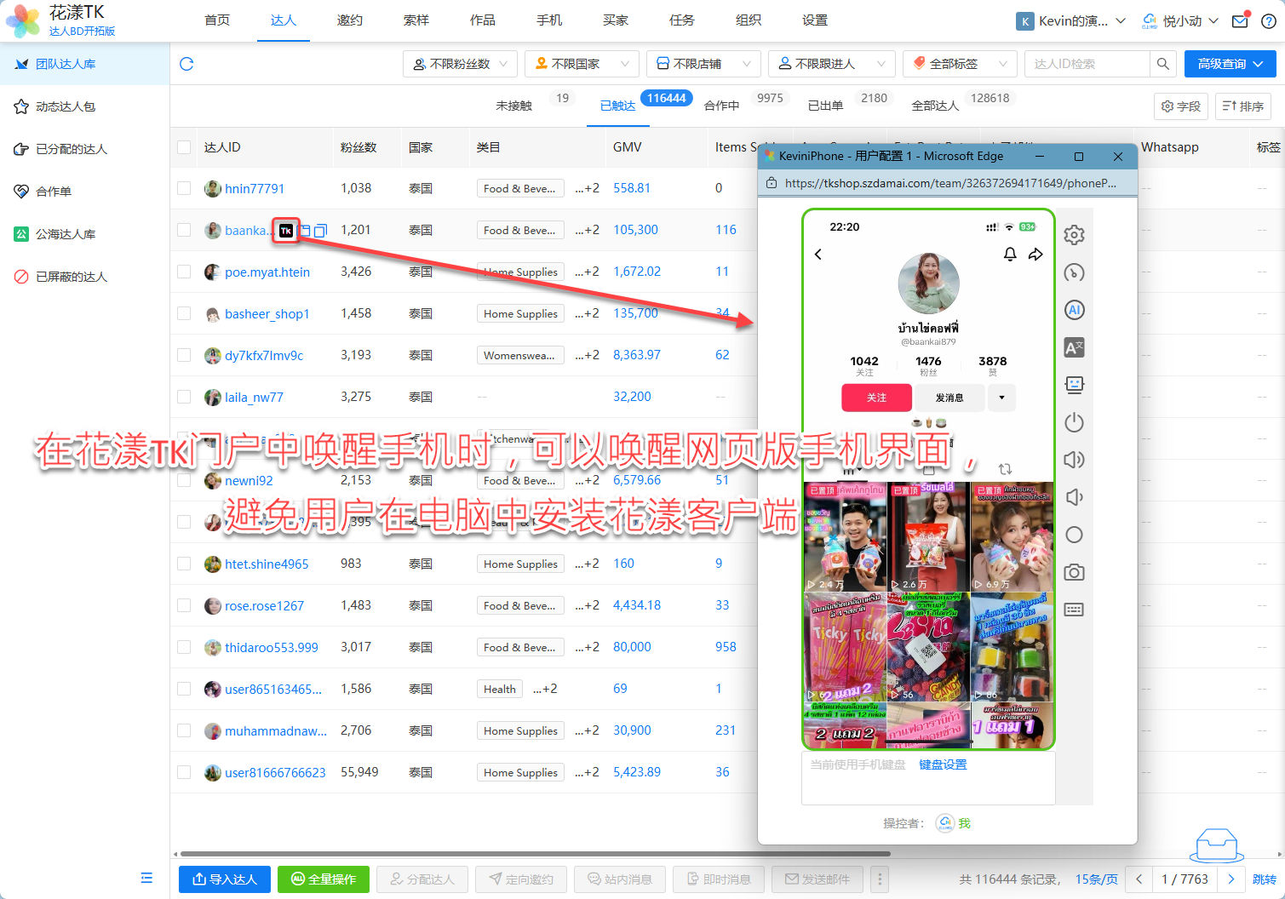Tick the checkbox for rose.rose1267

coord(184,605)
